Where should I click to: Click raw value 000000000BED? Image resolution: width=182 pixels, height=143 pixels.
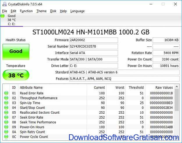tap(161, 103)
